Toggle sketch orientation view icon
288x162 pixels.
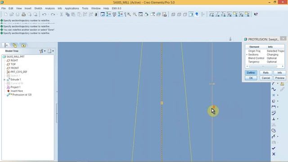(103, 14)
